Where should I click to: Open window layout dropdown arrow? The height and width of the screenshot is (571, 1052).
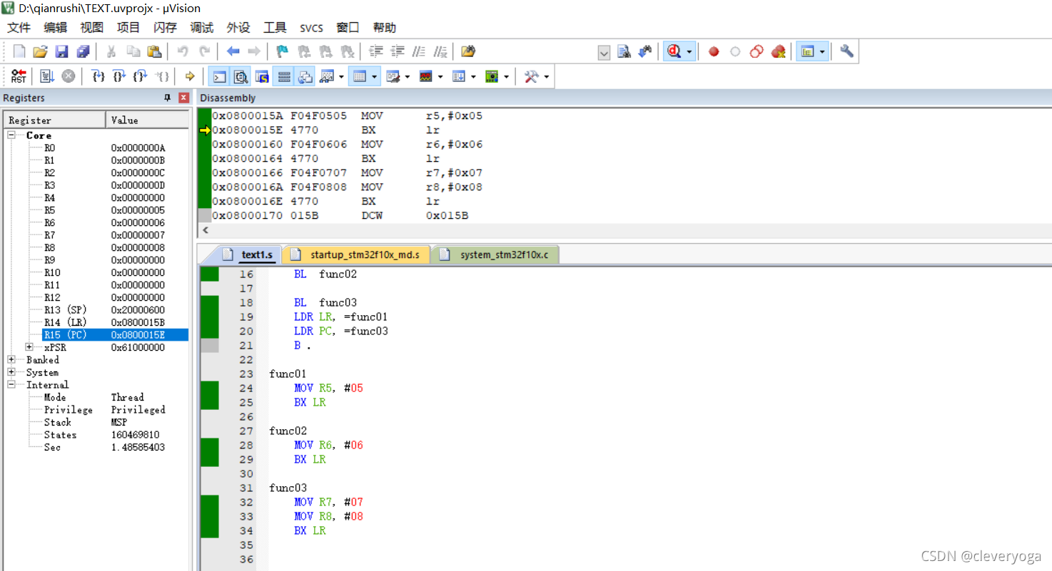[x=822, y=51]
